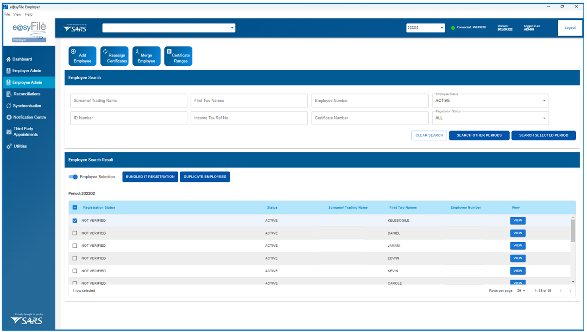
Task: Expand the Employee Status dropdown
Action: click(x=490, y=100)
